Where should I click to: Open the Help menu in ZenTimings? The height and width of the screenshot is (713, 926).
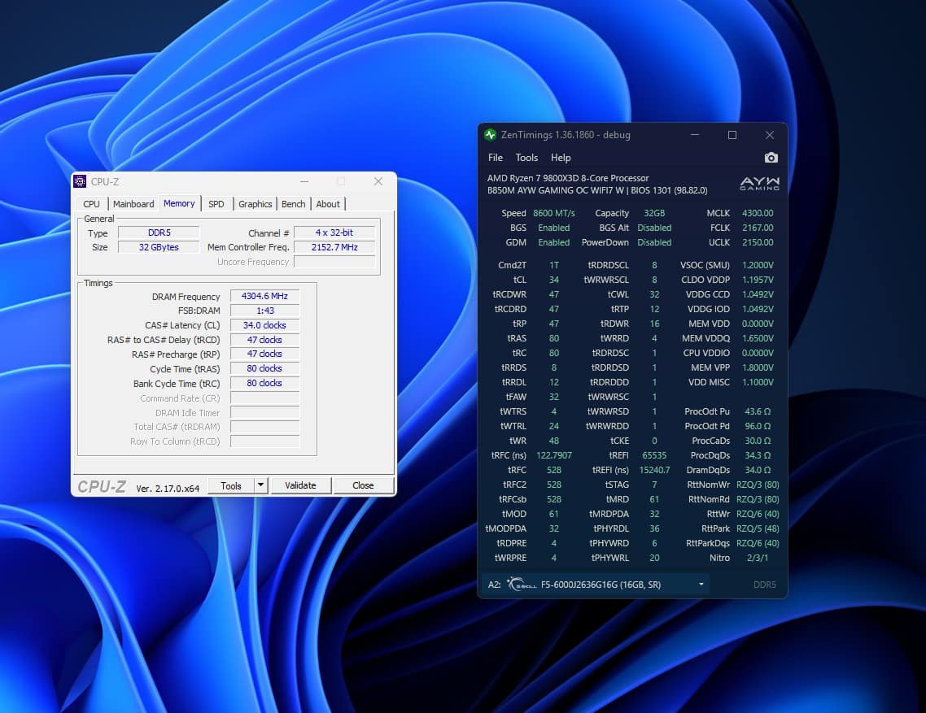(561, 158)
